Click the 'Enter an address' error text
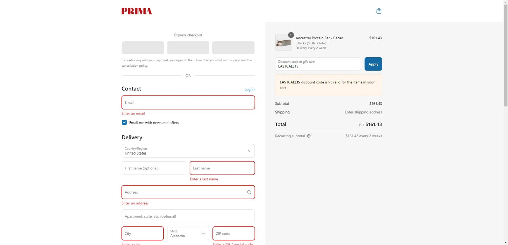Screen dimensions: 508x245 pos(135,203)
